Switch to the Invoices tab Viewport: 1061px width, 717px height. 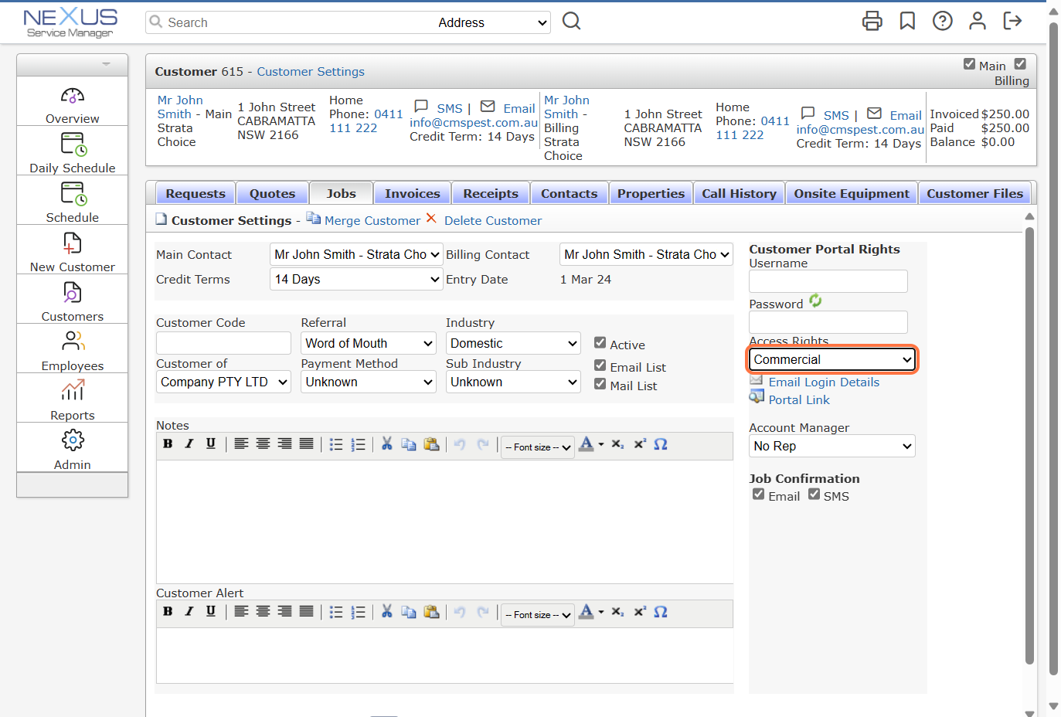[x=413, y=193]
